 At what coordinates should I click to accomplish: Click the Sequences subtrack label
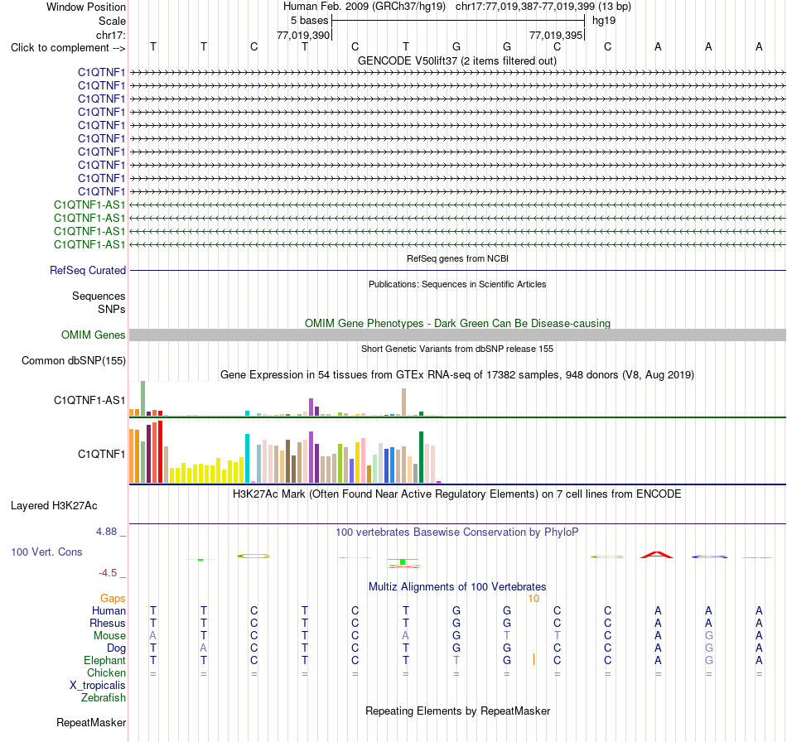[99, 296]
